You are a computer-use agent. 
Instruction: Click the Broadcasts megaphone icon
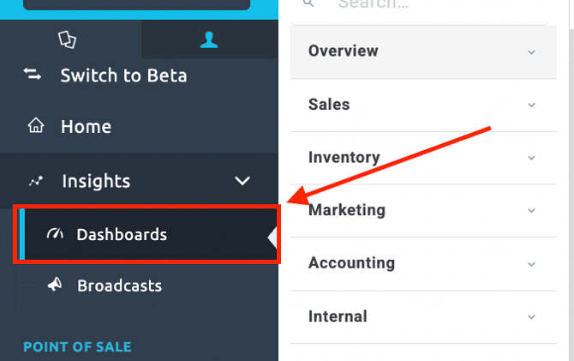pos(55,286)
